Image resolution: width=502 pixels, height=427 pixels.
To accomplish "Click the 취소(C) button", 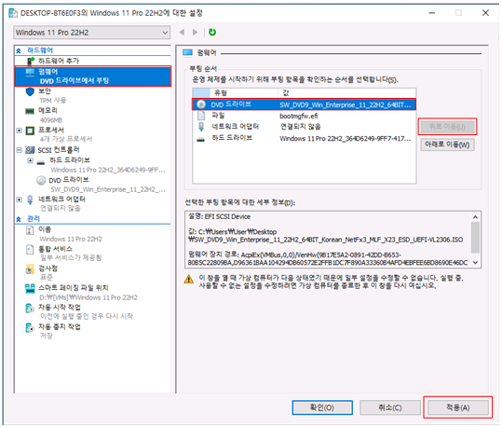I will pyautogui.click(x=390, y=407).
